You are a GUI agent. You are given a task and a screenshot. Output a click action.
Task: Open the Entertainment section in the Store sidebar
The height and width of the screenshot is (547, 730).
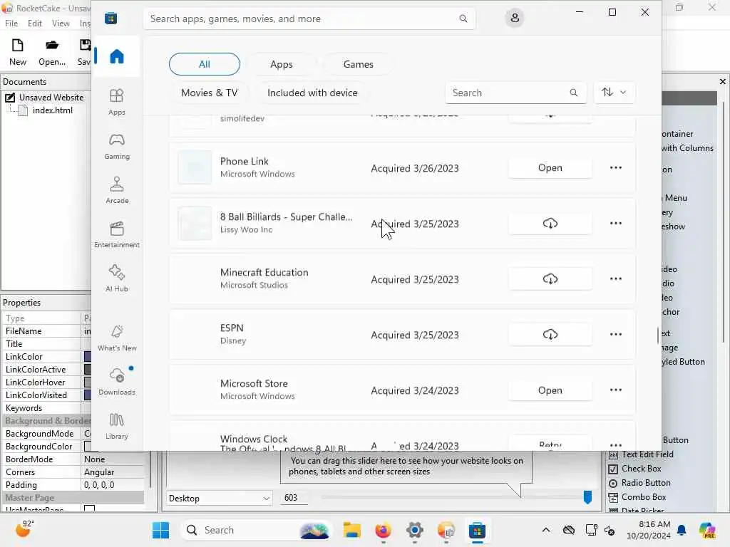(x=117, y=234)
